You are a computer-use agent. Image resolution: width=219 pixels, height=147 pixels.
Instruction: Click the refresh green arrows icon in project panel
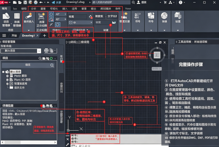(51, 58)
